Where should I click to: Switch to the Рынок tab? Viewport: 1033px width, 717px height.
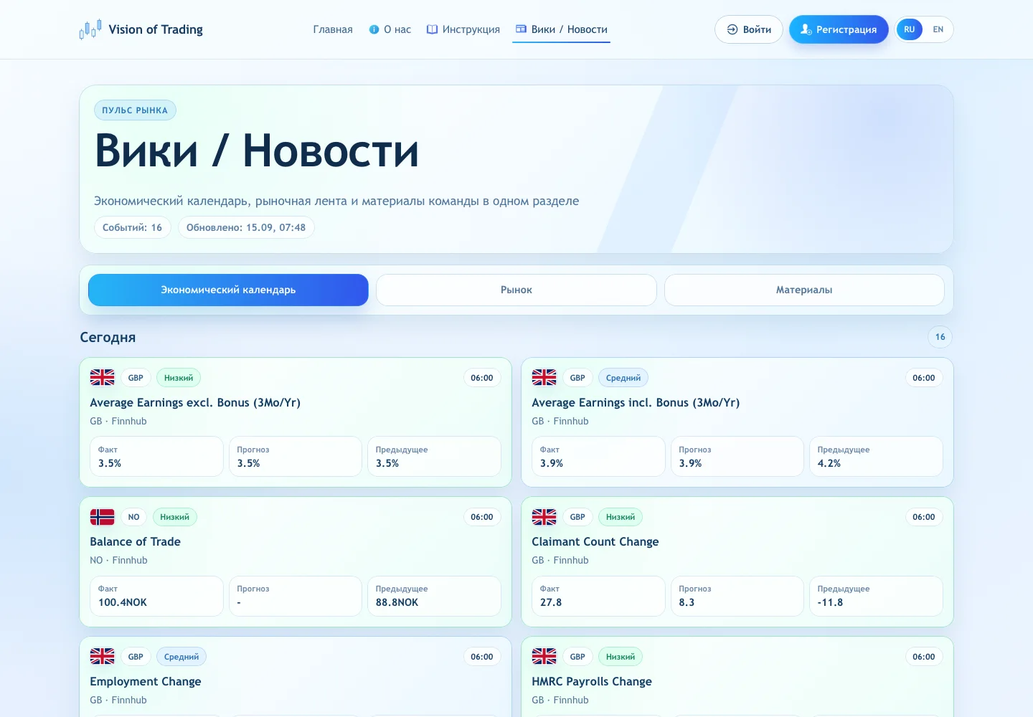[516, 290]
